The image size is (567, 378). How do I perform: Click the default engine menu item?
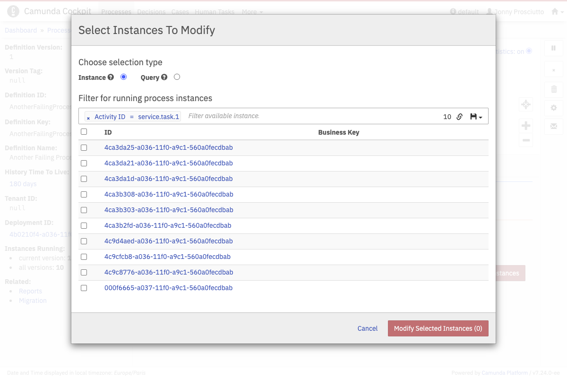coord(464,12)
